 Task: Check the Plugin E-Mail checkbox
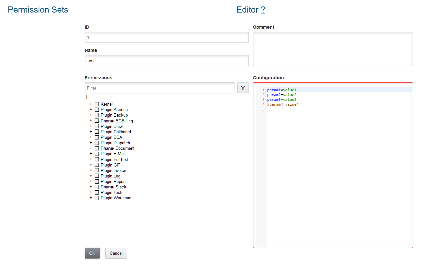[97, 154]
